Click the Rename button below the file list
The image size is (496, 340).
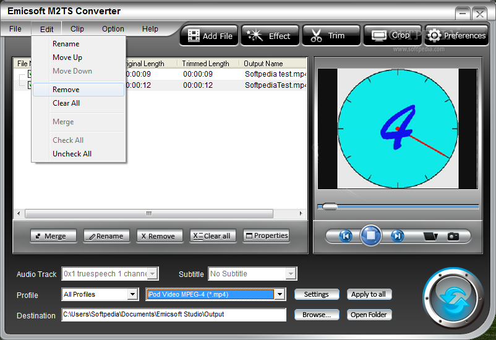click(106, 236)
